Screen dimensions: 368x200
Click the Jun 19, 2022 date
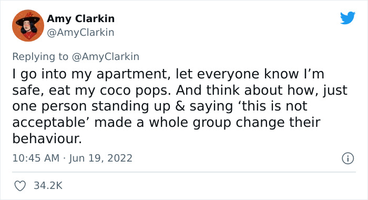pos(101,158)
